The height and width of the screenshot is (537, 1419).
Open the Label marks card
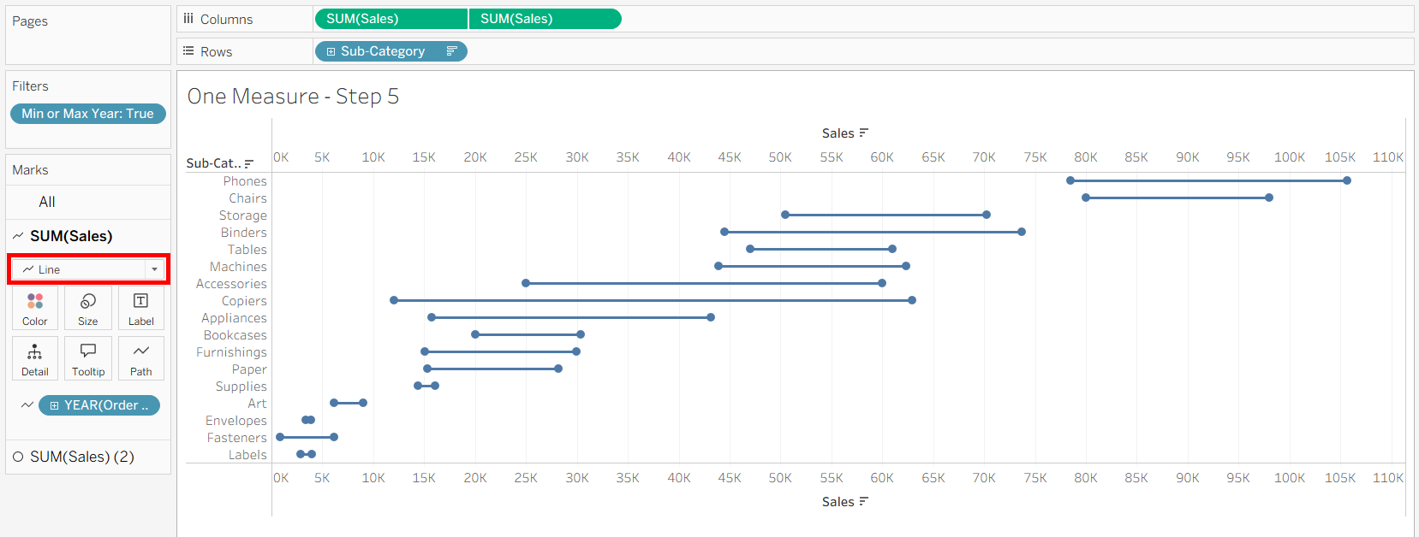(140, 308)
